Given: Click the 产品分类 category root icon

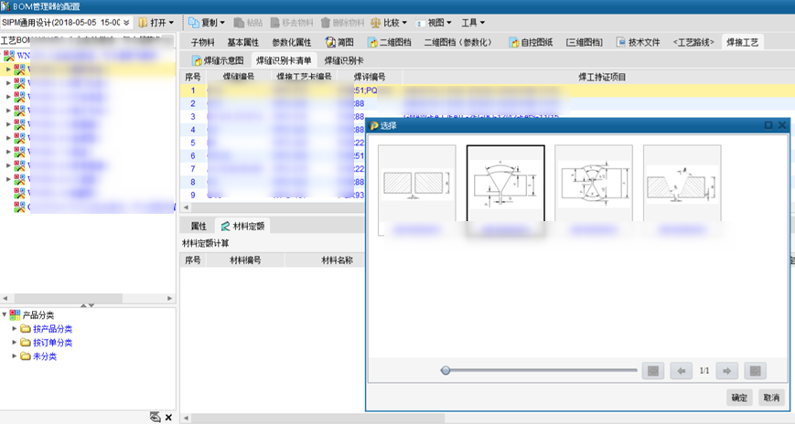Looking at the screenshot, I should pos(16,314).
